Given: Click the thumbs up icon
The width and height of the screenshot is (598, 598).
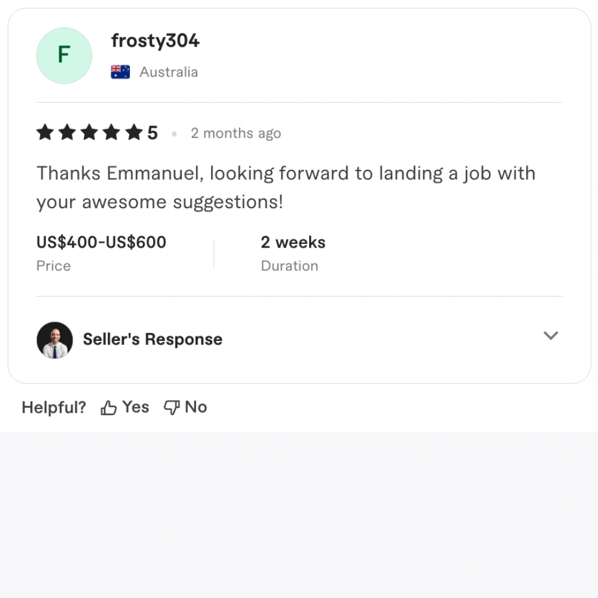Looking at the screenshot, I should 108,408.
